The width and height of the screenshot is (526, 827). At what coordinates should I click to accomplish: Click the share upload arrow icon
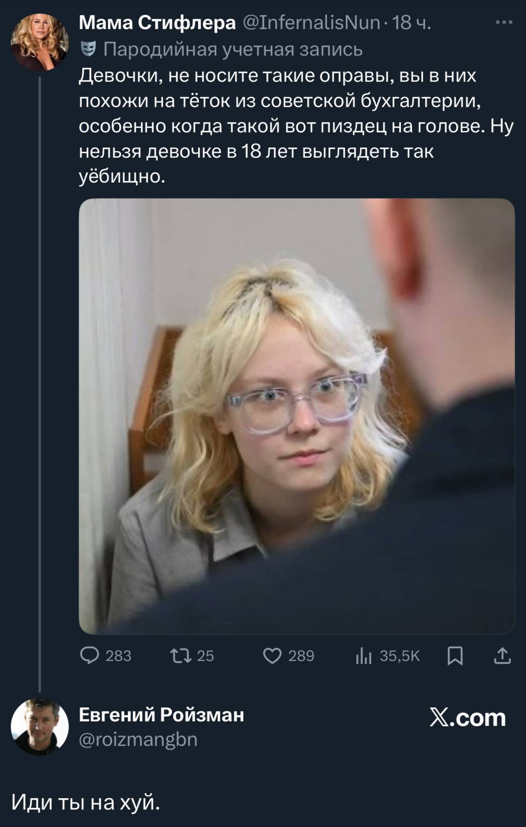point(502,656)
